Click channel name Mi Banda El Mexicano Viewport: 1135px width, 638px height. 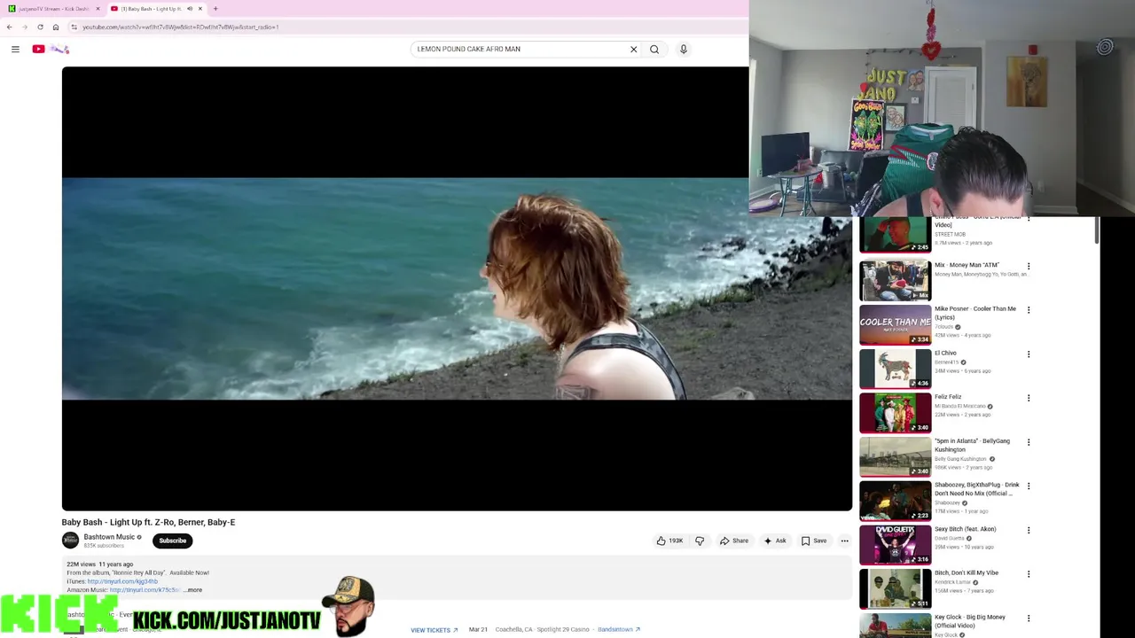click(959, 406)
